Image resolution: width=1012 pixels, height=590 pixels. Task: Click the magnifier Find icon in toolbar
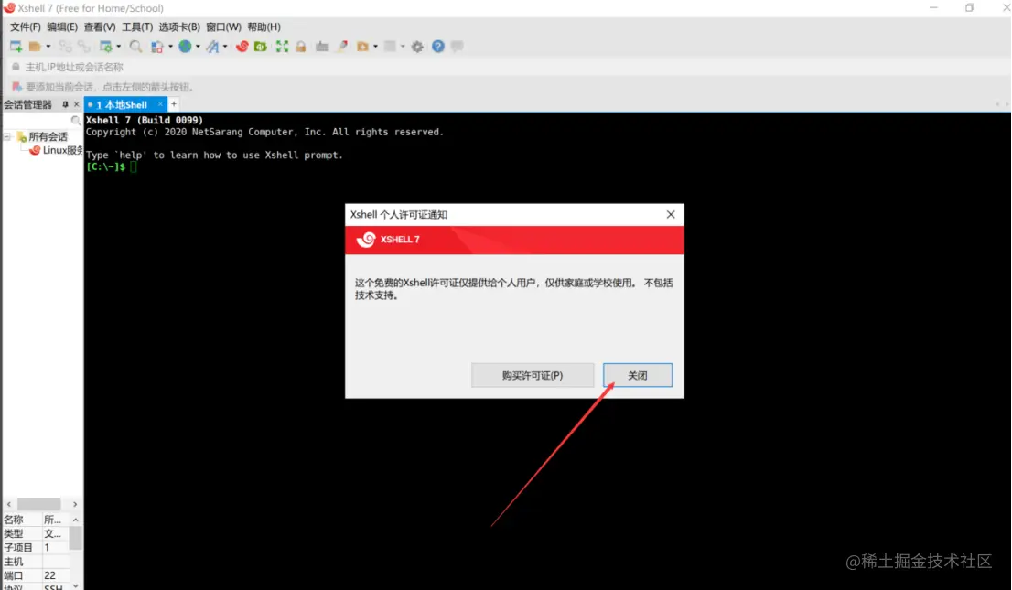(x=135, y=47)
